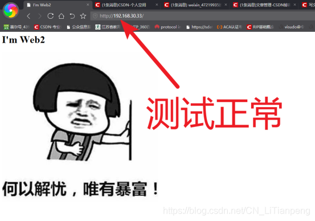Open the https://sda bookmark
This screenshot has height=221, width=315.
tap(199, 27)
